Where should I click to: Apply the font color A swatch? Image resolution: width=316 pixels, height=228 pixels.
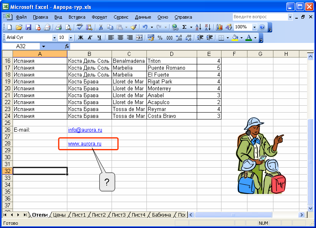tap(249, 38)
